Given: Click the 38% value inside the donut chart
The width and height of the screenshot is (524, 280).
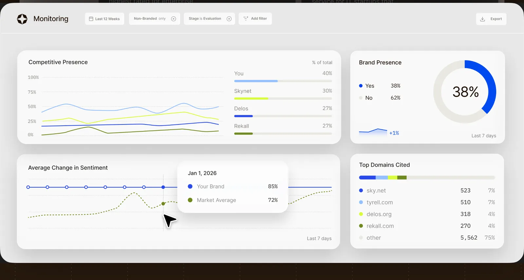Looking at the screenshot, I should point(465,92).
